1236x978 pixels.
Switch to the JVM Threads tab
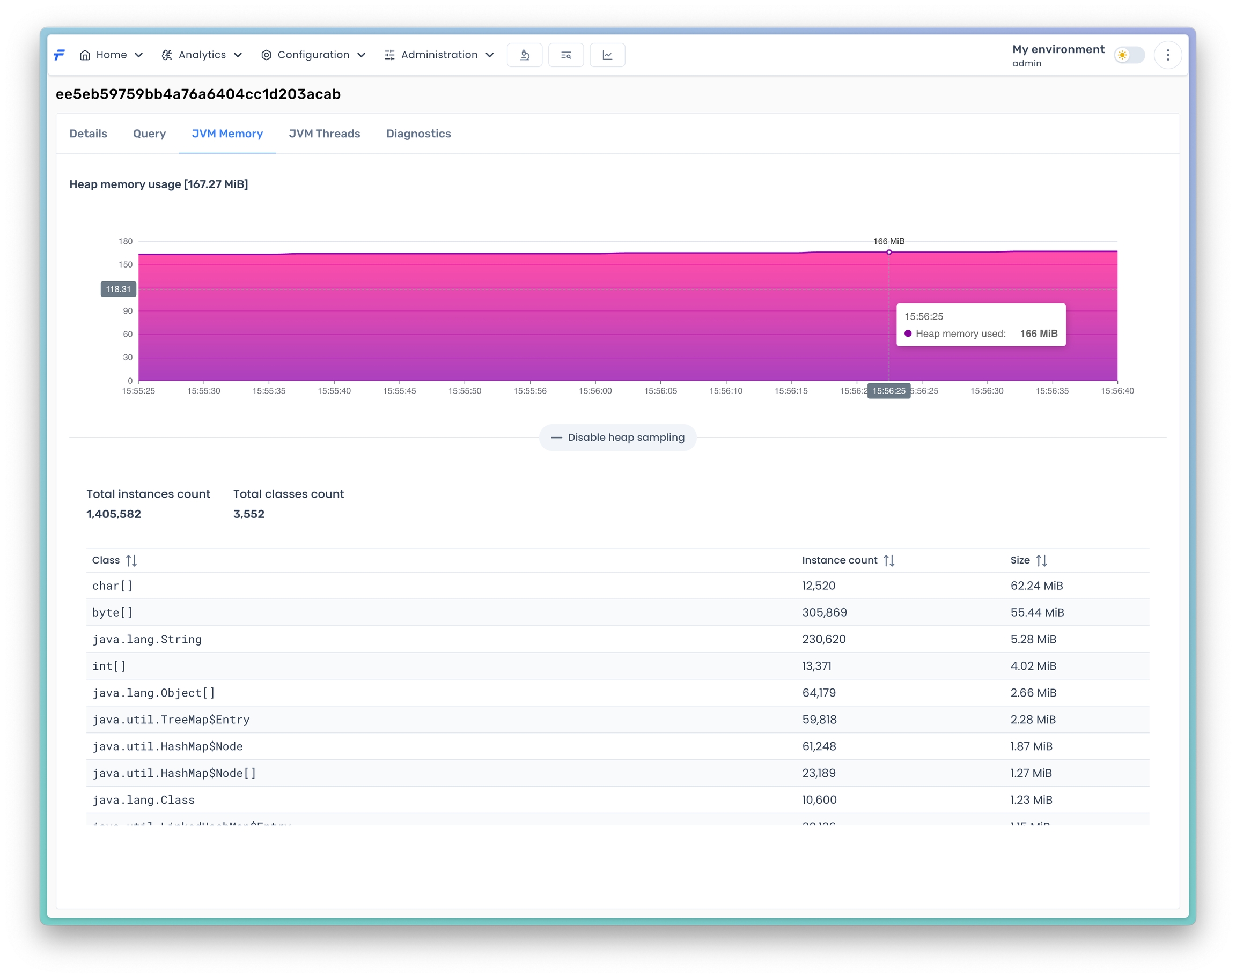324,134
